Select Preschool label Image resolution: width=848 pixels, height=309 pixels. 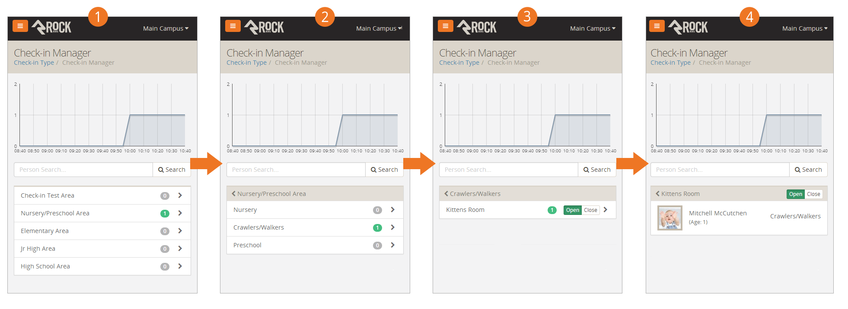(247, 245)
